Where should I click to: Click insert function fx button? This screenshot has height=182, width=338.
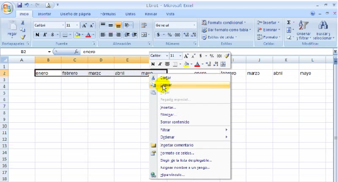pos(76,52)
